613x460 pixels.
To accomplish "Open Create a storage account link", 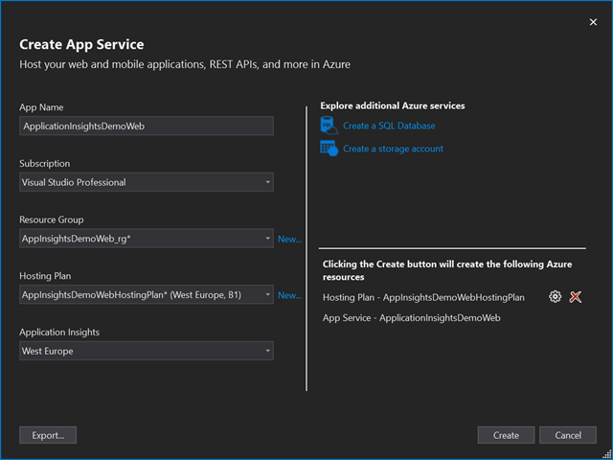I will 393,149.
